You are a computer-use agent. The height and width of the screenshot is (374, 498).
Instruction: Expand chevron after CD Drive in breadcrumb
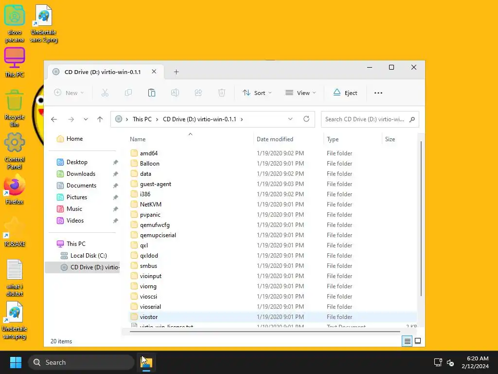click(x=242, y=119)
